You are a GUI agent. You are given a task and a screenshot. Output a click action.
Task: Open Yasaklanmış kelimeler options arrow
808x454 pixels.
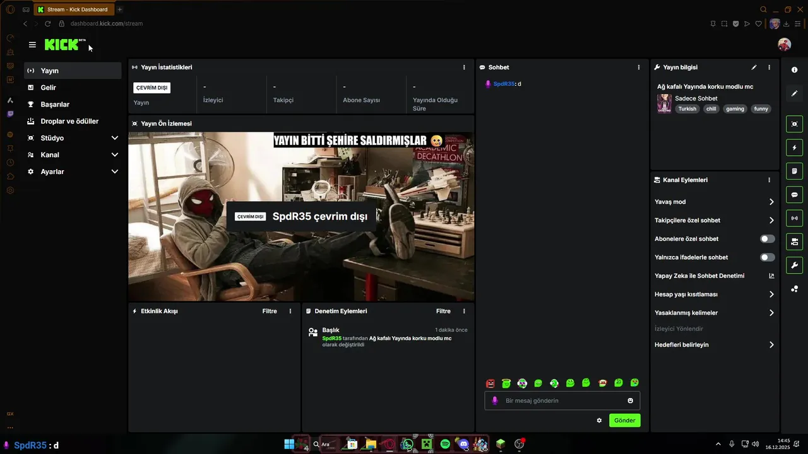tap(771, 313)
